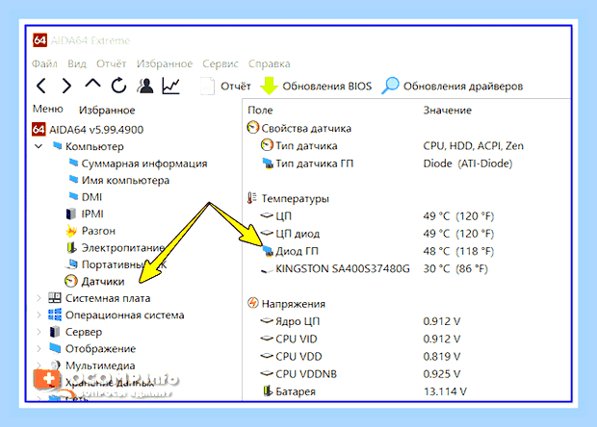
Task: Expand the Операционная система node
Action: coord(39,314)
